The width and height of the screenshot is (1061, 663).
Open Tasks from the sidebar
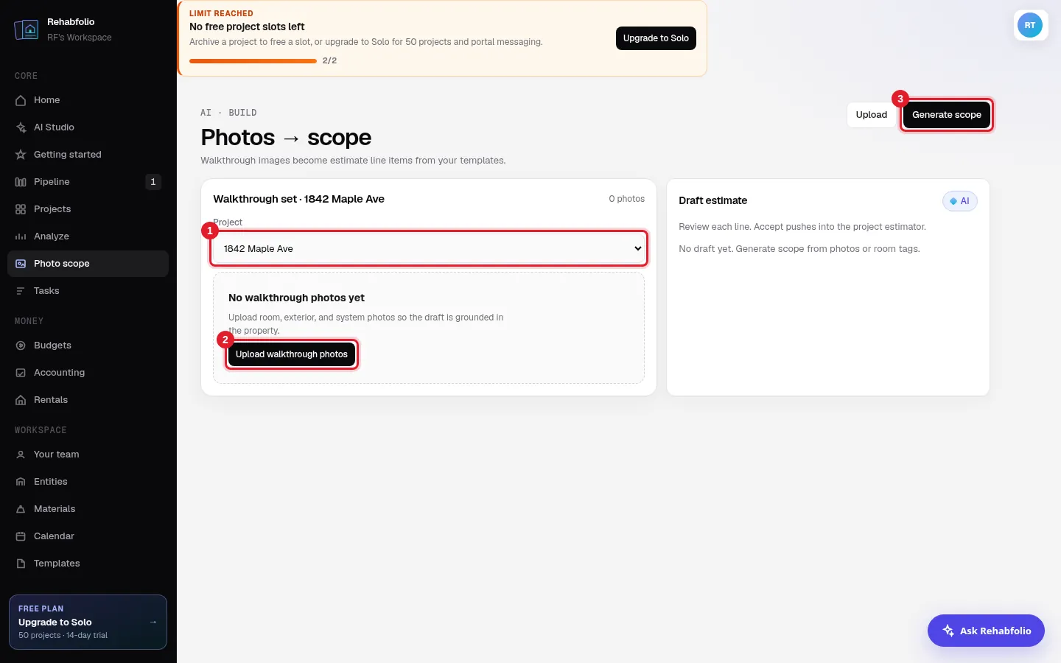pyautogui.click(x=88, y=291)
